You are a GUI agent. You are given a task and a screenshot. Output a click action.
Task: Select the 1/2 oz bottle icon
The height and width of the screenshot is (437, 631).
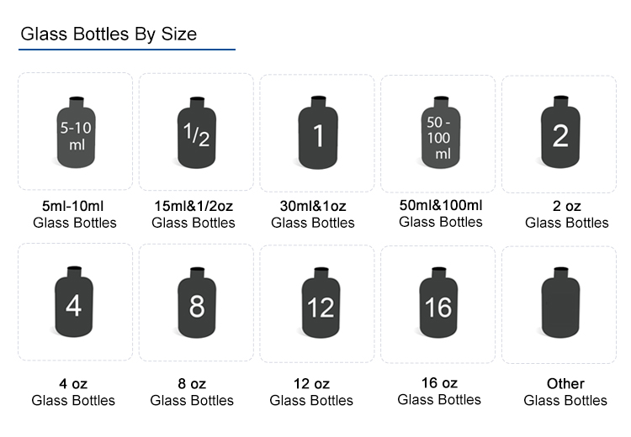point(196,134)
